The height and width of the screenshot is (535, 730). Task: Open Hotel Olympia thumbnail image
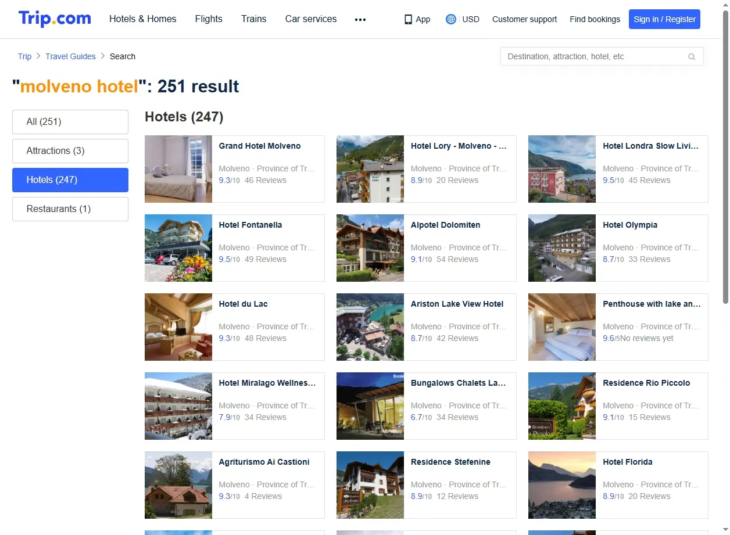[562, 248]
